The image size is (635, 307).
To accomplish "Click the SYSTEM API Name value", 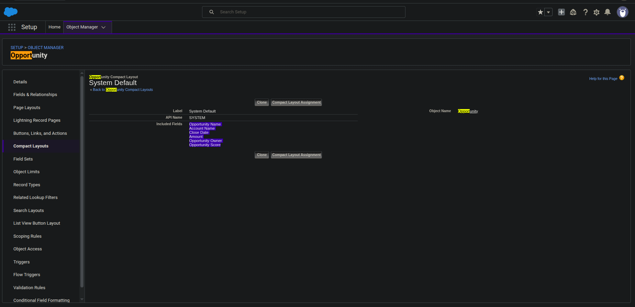I will 197,118.
